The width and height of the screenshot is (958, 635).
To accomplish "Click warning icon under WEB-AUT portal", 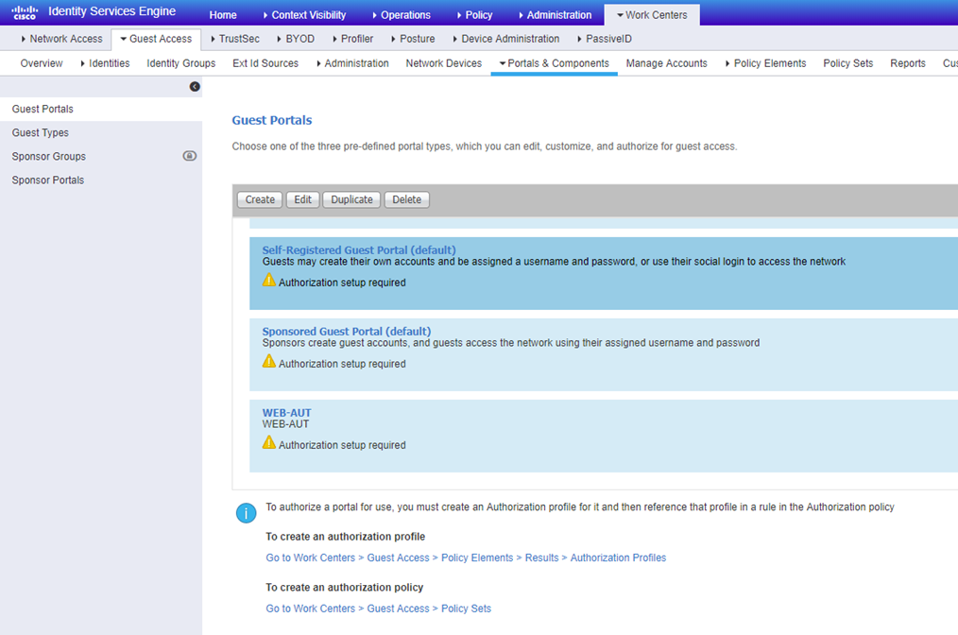I will click(x=269, y=442).
